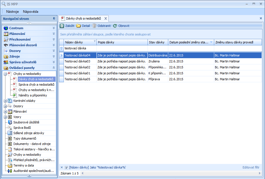Screen dimensions: 265x179
Task: Click the Správa Bodů icon
Action: (10, 128)
